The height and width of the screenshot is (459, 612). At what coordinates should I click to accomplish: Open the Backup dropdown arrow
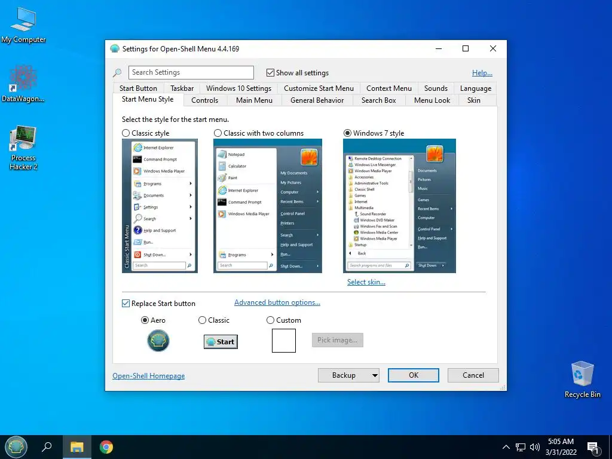pos(375,375)
